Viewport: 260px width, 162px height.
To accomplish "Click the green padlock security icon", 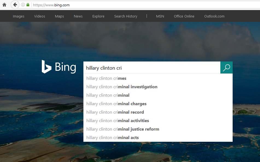I will click(28, 5).
